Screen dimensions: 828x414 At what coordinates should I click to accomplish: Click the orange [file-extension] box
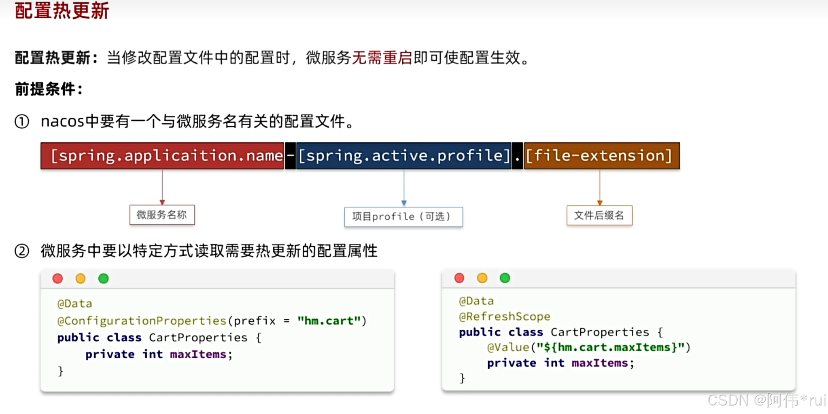(x=602, y=156)
